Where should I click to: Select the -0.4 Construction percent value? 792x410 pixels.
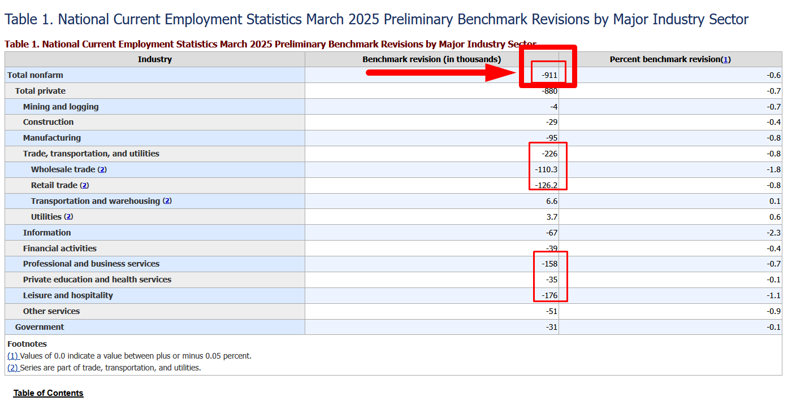pos(774,122)
